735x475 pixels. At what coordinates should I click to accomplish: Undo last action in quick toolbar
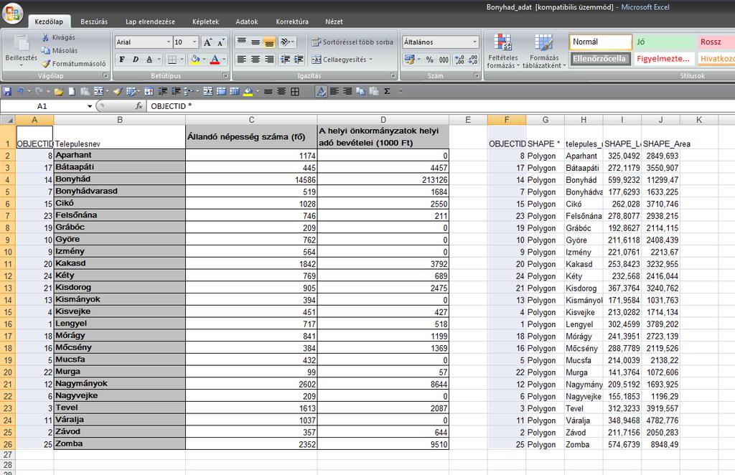(x=20, y=91)
